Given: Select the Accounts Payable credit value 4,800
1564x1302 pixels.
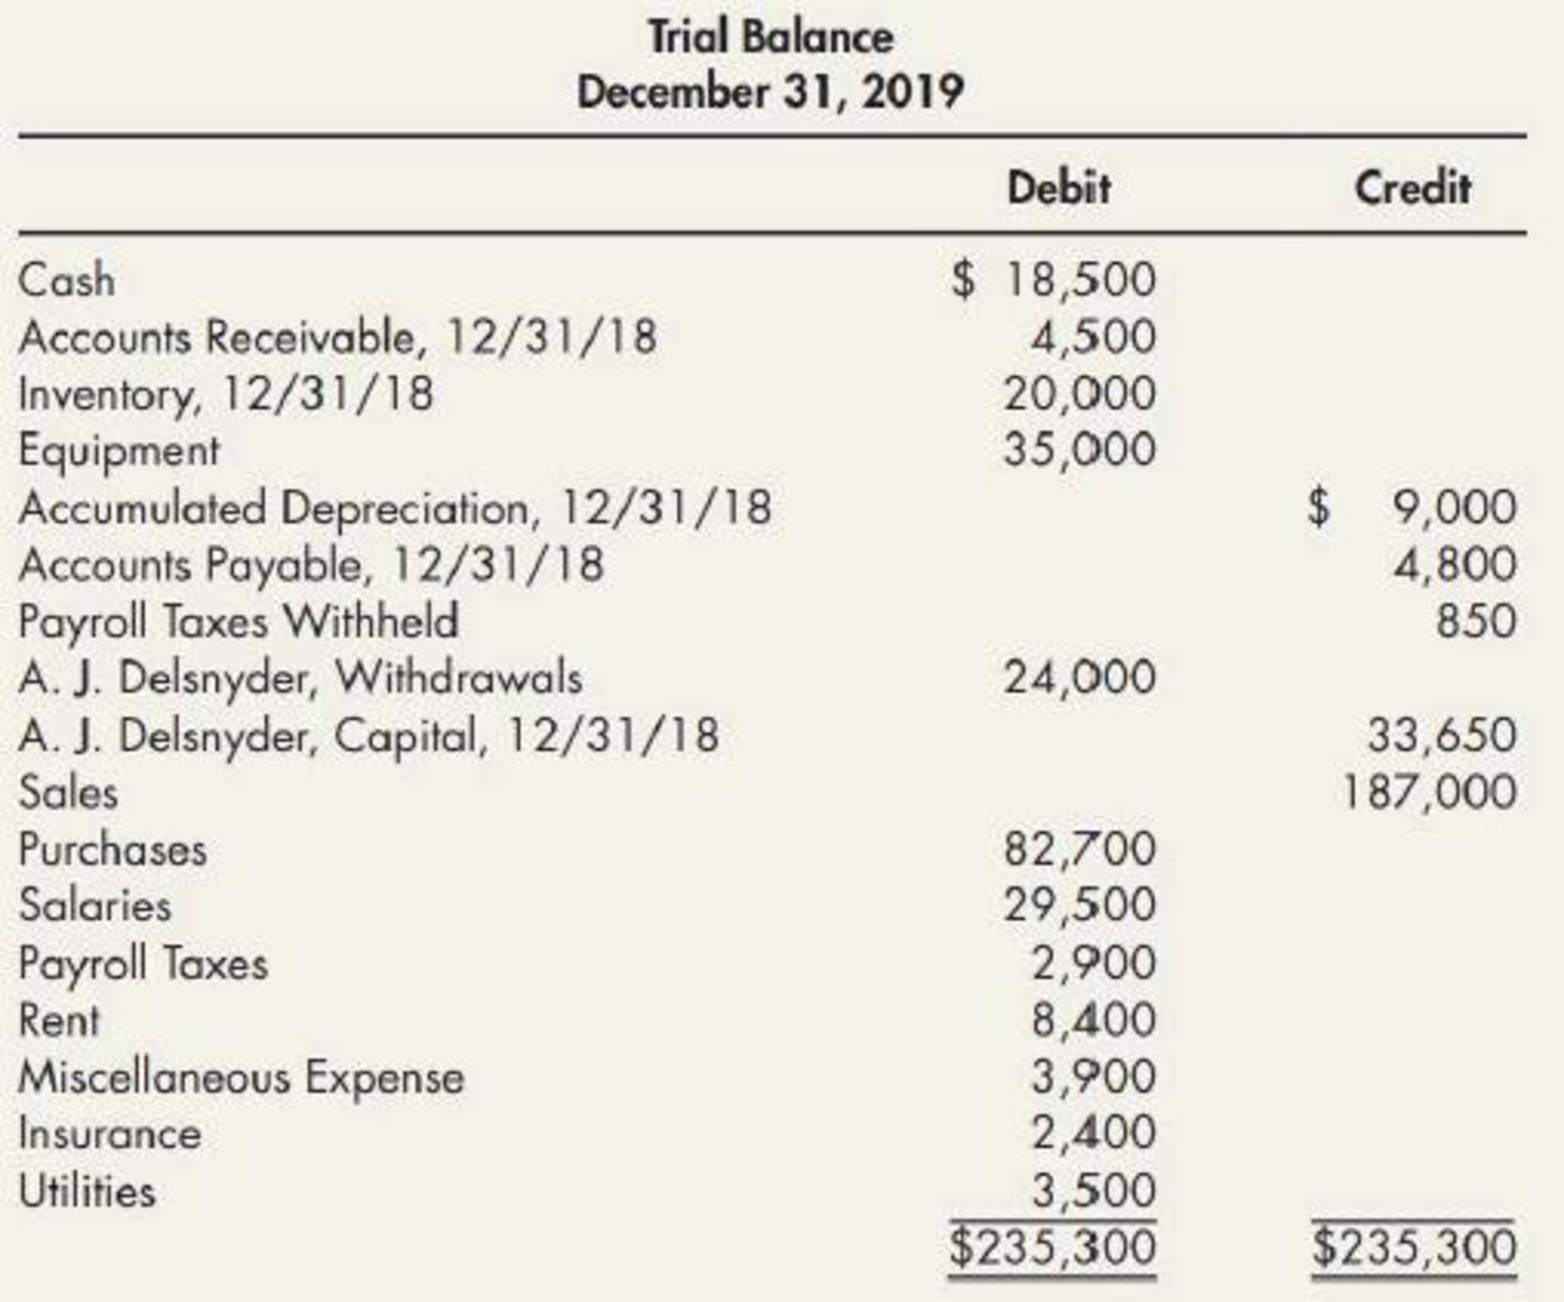Looking at the screenshot, I should tap(1455, 564).
